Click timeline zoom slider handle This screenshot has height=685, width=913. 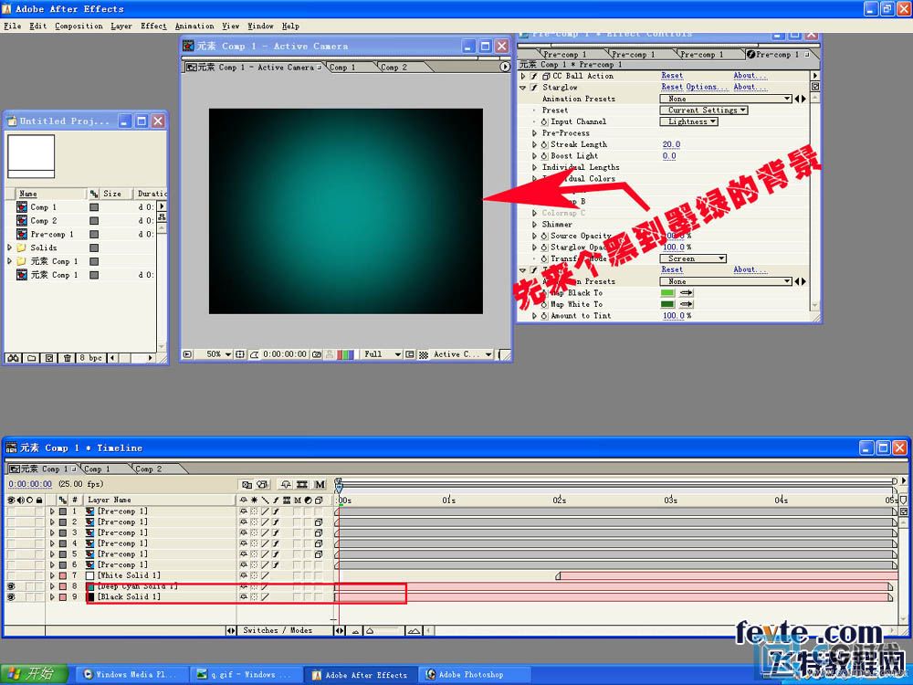pyautogui.click(x=370, y=631)
